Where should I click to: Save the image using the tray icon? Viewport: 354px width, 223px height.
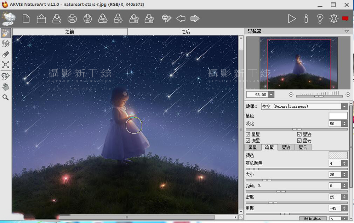pyautogui.click(x=57, y=18)
